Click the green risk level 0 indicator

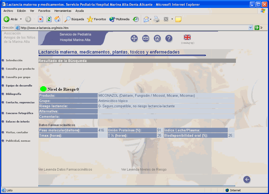pos(43,89)
